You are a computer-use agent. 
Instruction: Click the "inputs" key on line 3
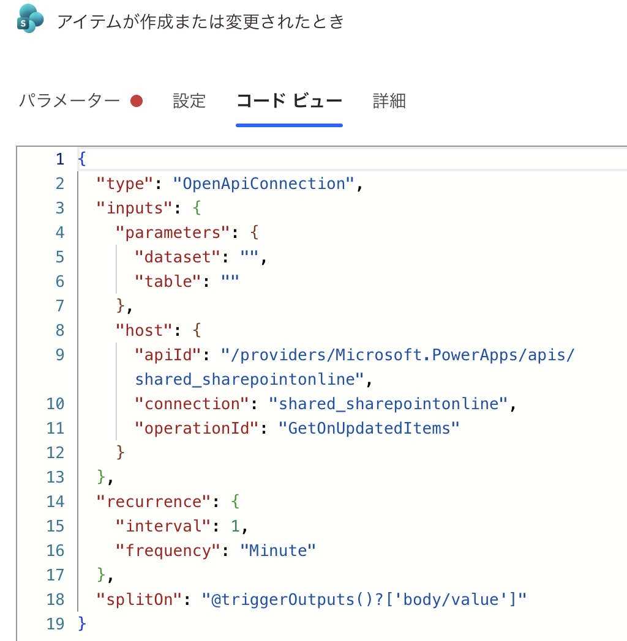tap(134, 208)
